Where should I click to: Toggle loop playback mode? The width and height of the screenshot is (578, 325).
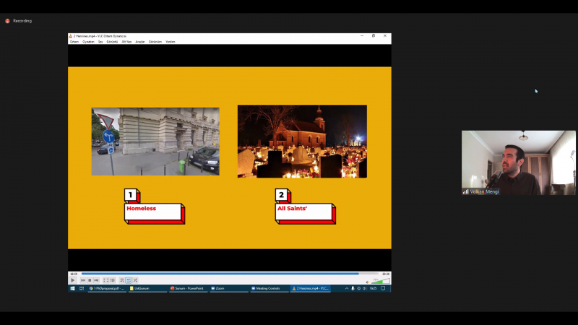click(129, 280)
